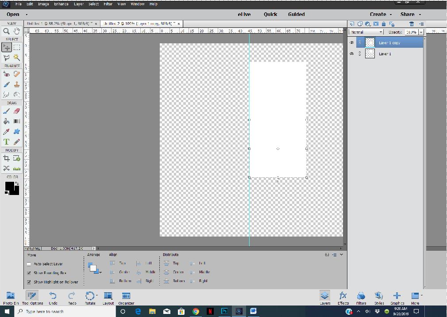The height and width of the screenshot is (317, 447).
Task: Select the Recompose tool
Action: coord(17,158)
